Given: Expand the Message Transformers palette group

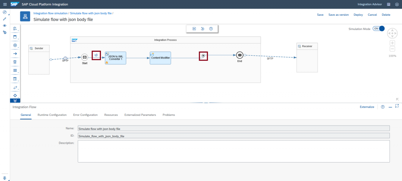Looking at the screenshot, I should tap(15, 71).
